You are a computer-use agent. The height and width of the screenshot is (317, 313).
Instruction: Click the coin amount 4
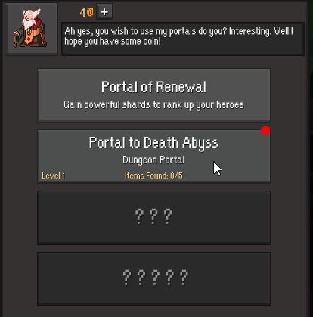tap(83, 12)
